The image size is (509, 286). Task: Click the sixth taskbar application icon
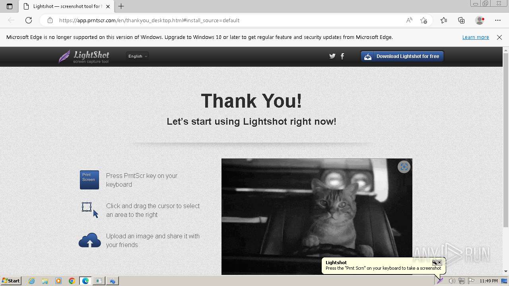[x=99, y=281]
